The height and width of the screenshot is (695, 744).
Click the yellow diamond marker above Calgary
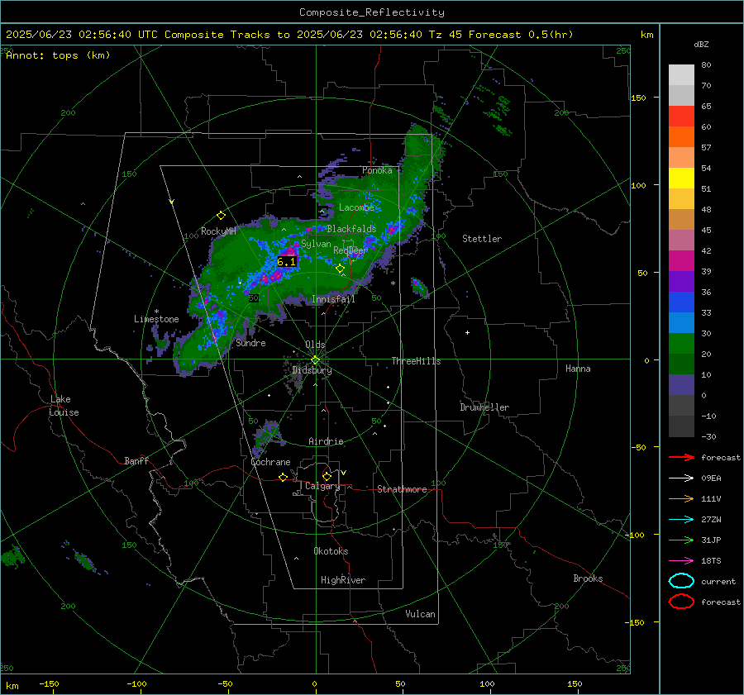click(x=327, y=476)
